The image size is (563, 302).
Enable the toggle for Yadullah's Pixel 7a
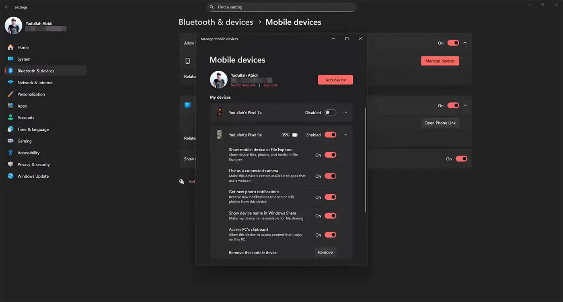[x=330, y=112]
